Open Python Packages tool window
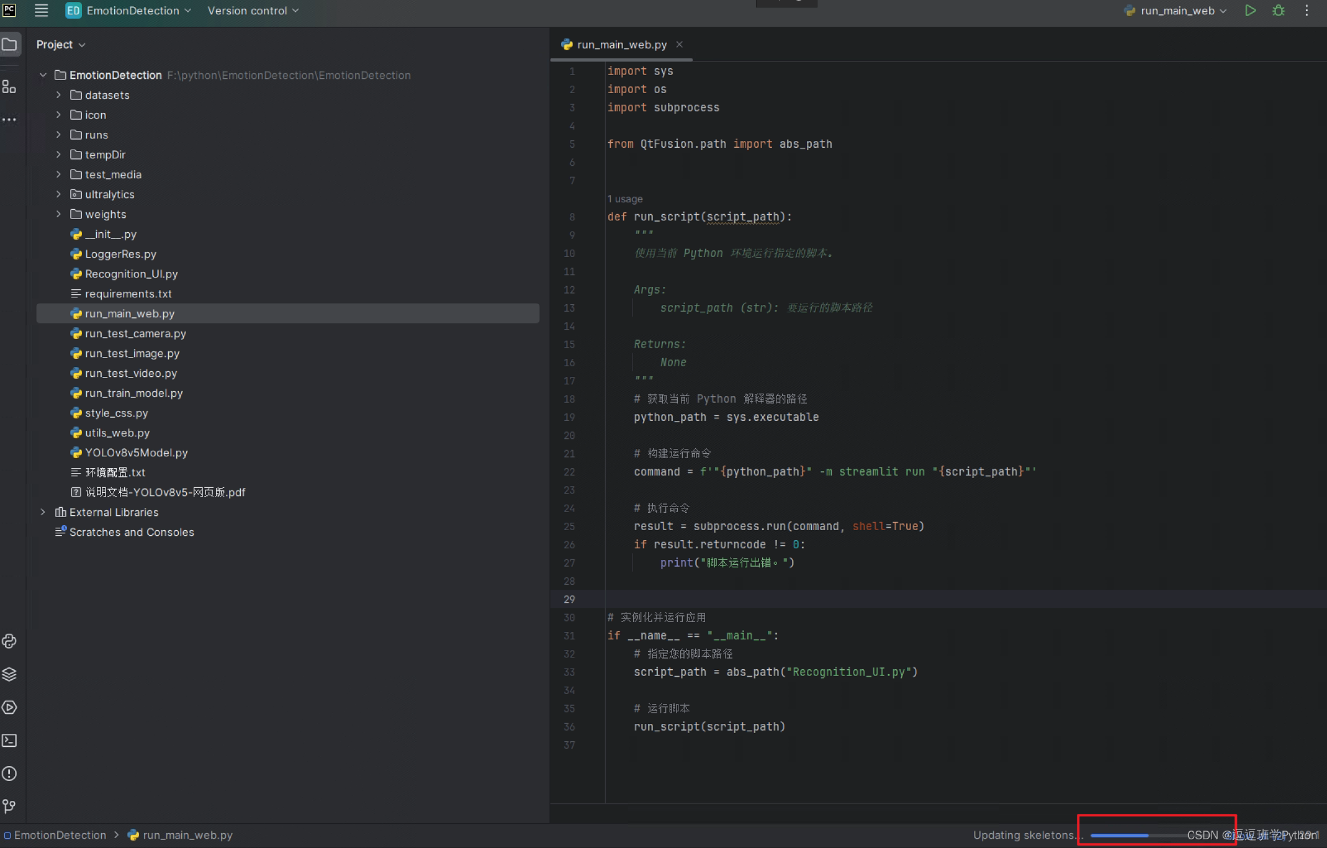The height and width of the screenshot is (848, 1327). (x=9, y=674)
